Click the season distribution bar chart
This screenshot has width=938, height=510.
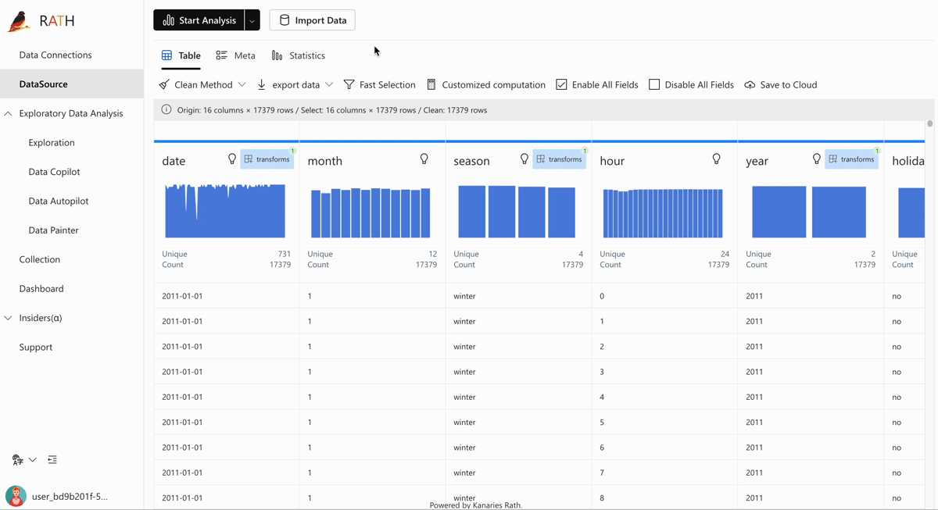pyautogui.click(x=517, y=212)
